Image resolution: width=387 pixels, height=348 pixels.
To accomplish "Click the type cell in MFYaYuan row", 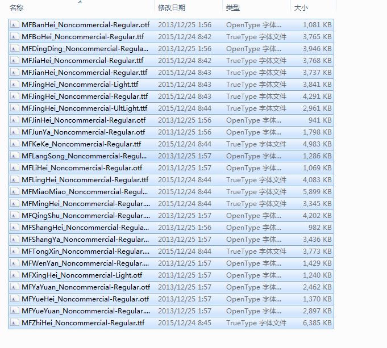I will click(x=253, y=287).
